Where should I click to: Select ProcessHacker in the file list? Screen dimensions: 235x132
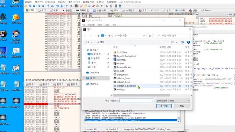point(124,67)
